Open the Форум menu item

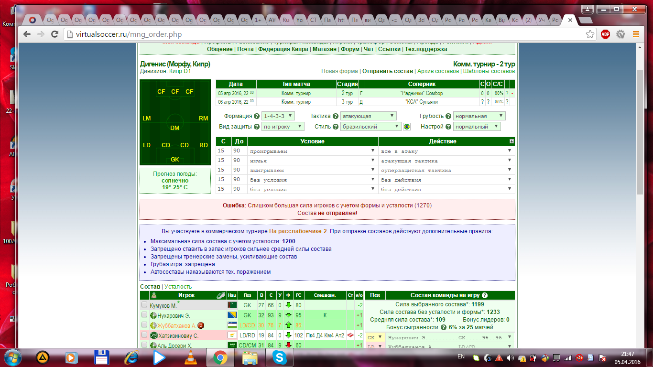[350, 49]
